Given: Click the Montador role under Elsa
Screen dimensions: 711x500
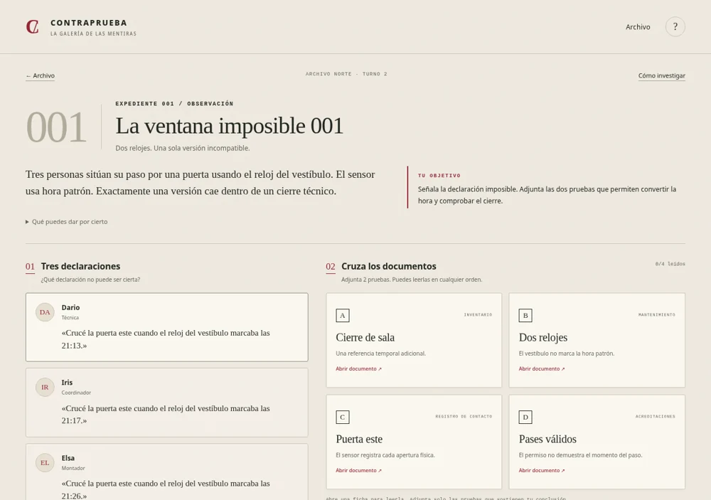Looking at the screenshot, I should pos(73,468).
